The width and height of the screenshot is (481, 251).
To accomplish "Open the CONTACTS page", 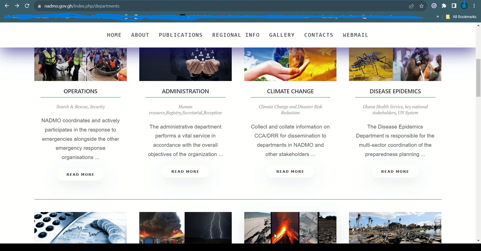I will point(318,35).
